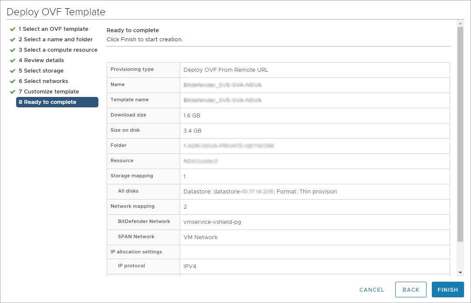Open the Customize template step
Viewport: 471px width, 303px height.
pyautogui.click(x=48, y=91)
